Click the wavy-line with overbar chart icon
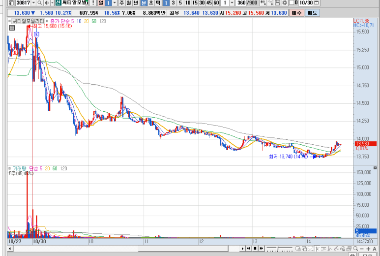Image resolution: width=380 pixels, height=256 pixels. 323,249
